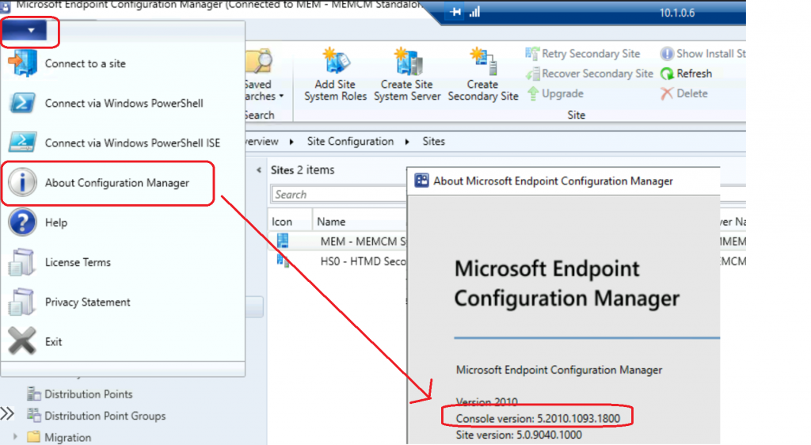Click the MEM site server icon

pos(283,241)
